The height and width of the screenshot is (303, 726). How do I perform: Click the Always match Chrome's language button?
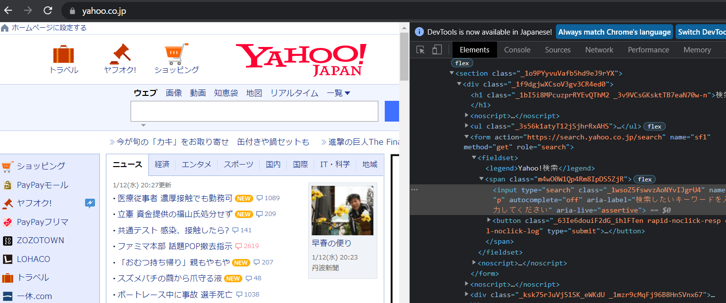pyautogui.click(x=614, y=32)
